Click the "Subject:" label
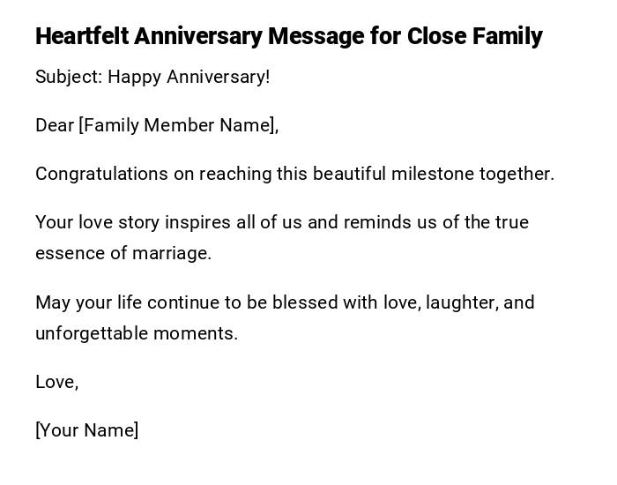617x485 pixels. coord(69,77)
